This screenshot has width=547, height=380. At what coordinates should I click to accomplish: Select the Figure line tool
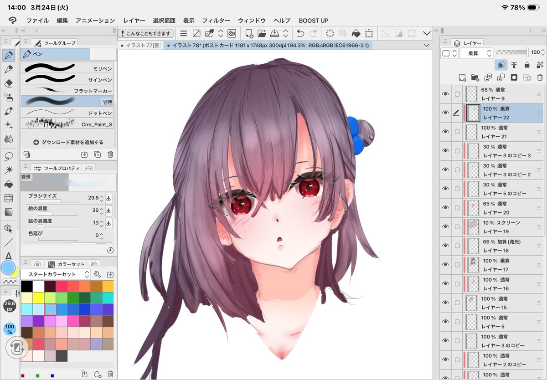(x=8, y=242)
